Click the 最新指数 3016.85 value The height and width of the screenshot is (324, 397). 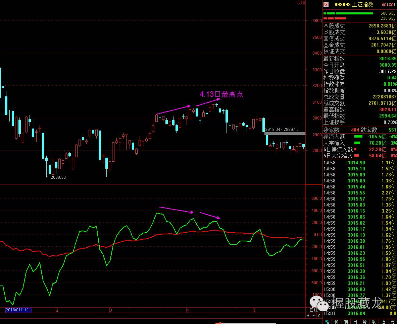tap(388, 59)
